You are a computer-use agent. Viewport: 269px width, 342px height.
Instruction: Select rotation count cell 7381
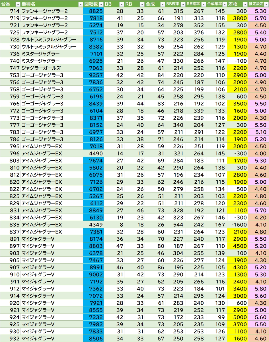tap(93, 232)
